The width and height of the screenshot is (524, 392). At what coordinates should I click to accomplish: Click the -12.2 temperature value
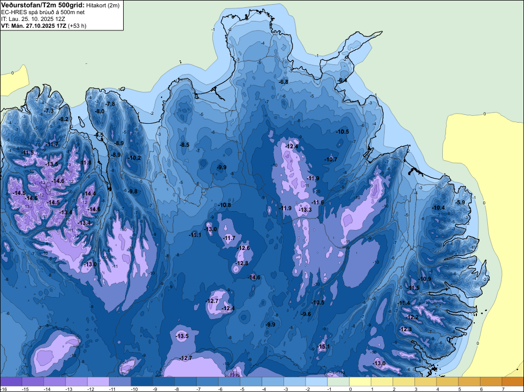coord(413,317)
